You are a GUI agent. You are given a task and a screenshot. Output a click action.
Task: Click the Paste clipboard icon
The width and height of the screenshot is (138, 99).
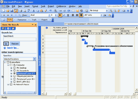pyautogui.click(x=42, y=11)
